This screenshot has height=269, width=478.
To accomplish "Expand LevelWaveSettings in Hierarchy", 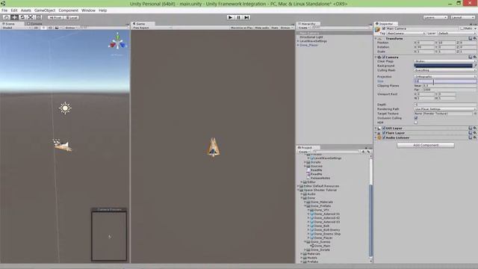I will click(x=298, y=41).
